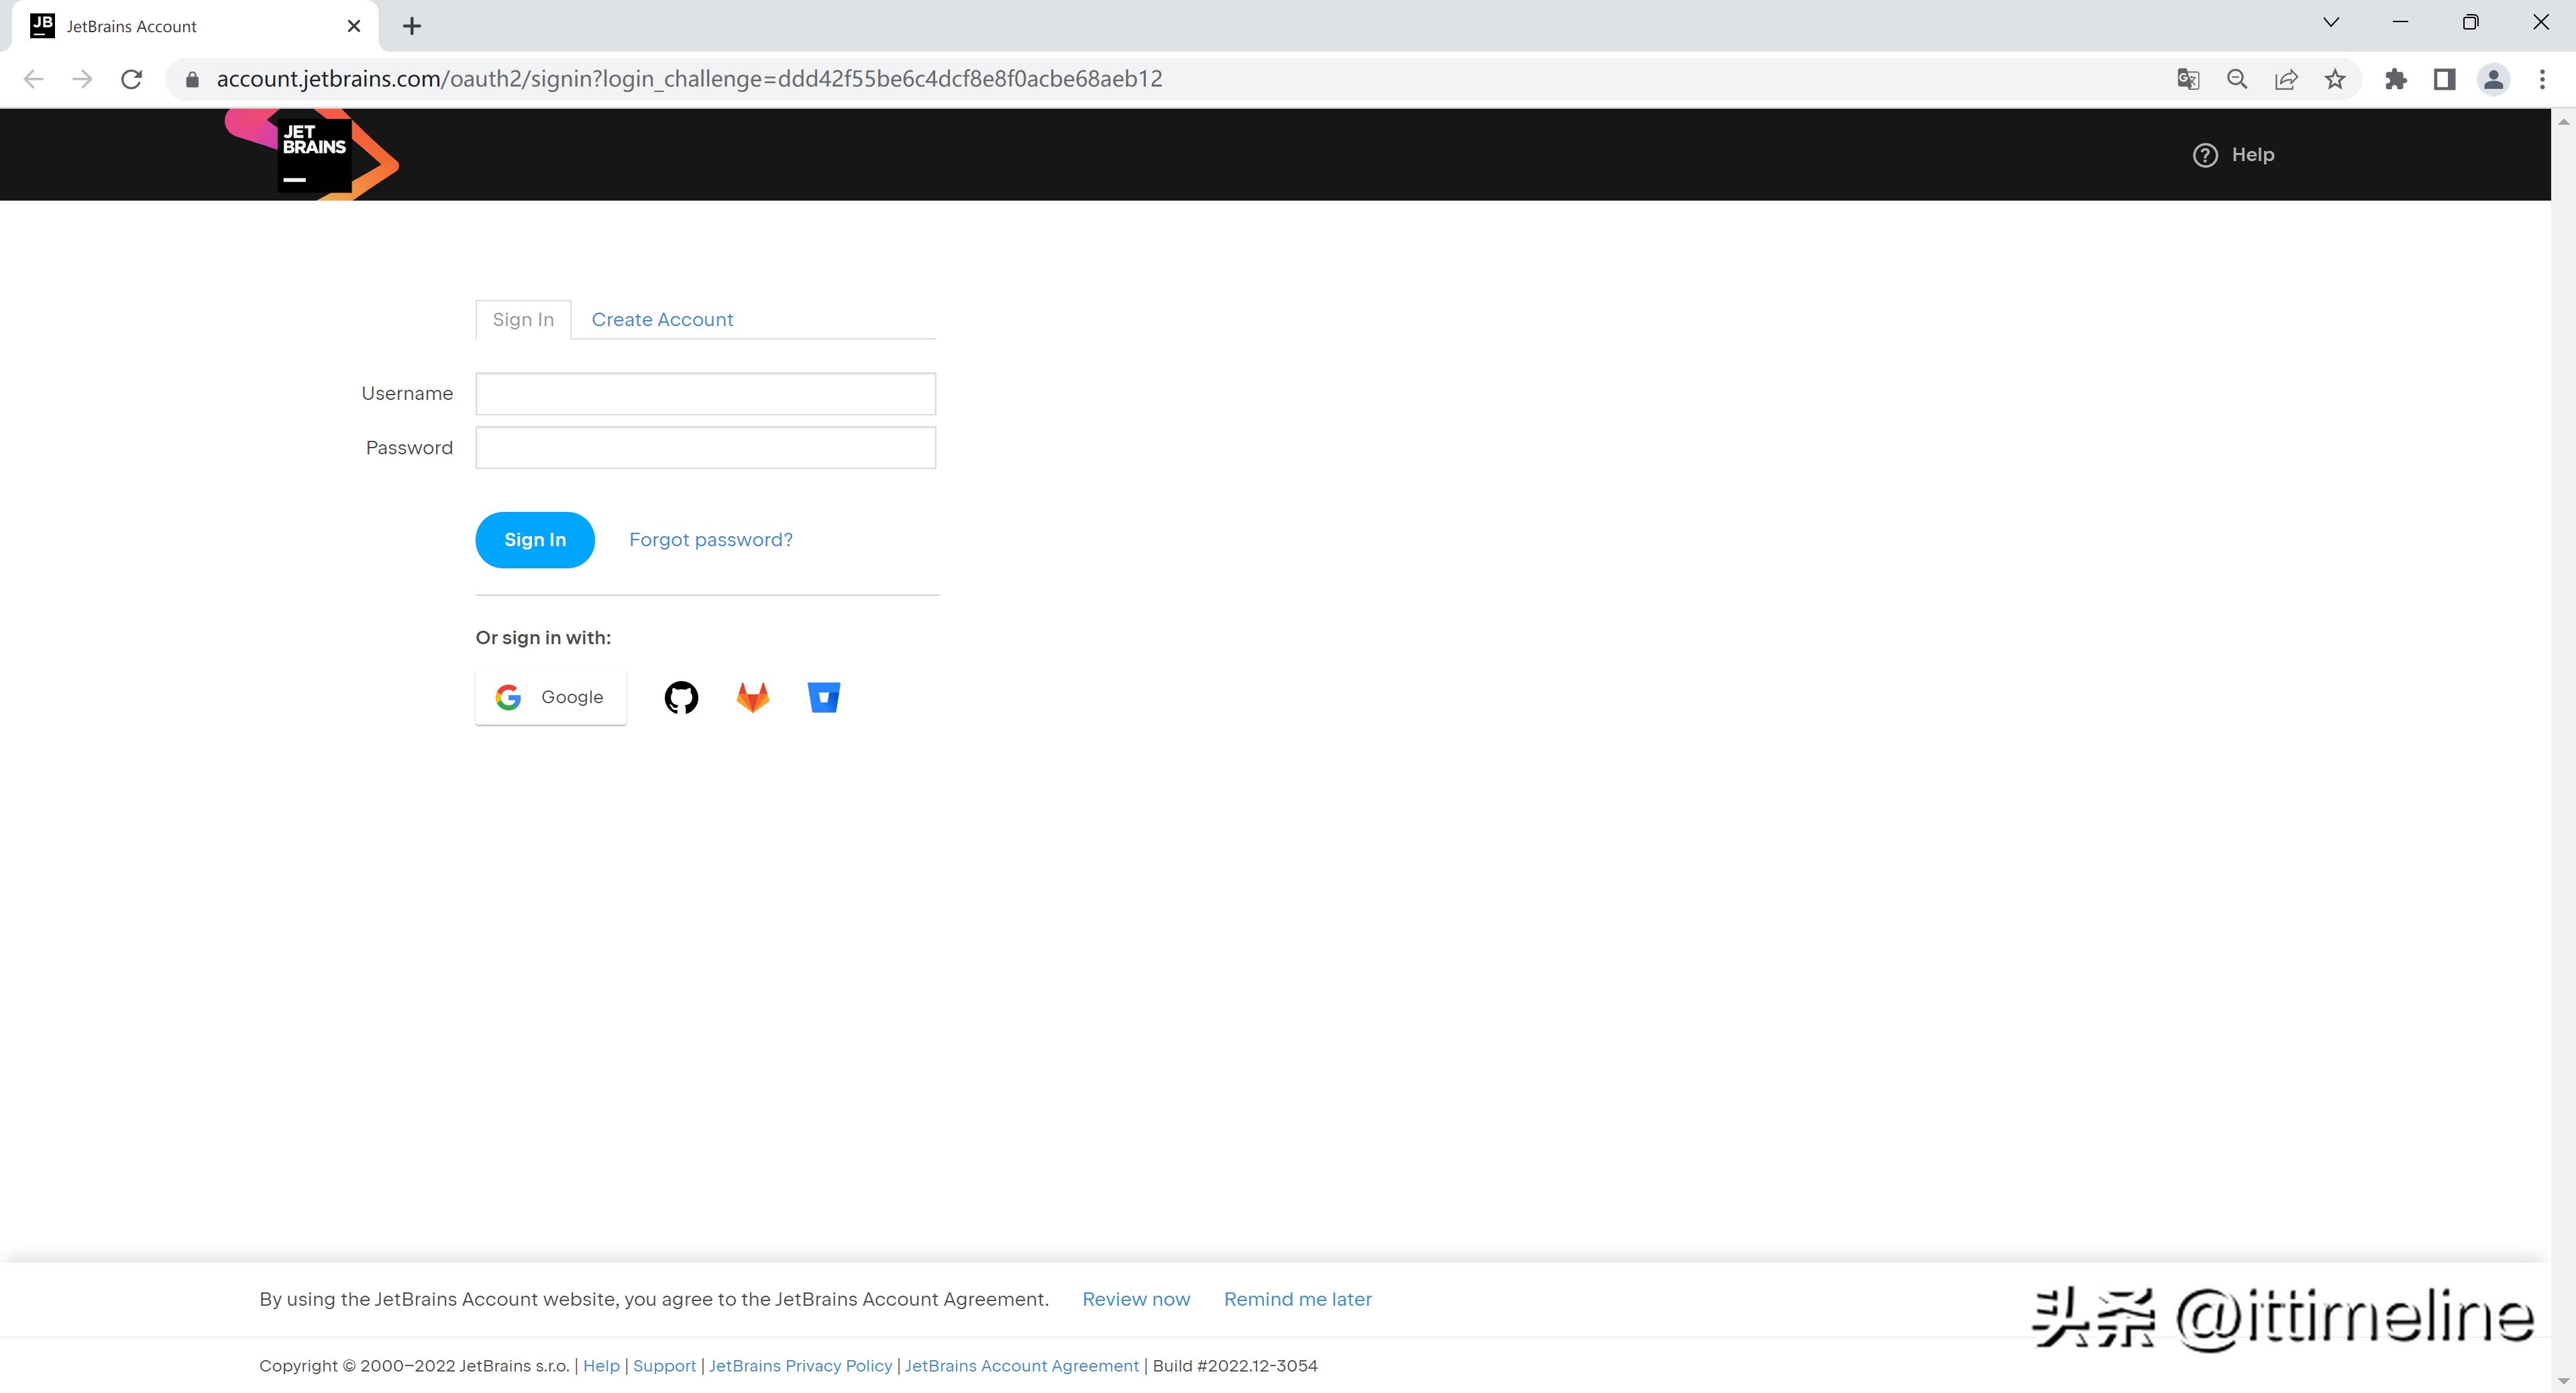This screenshot has width=2576, height=1393.
Task: Open footer Help link
Action: (x=601, y=1366)
